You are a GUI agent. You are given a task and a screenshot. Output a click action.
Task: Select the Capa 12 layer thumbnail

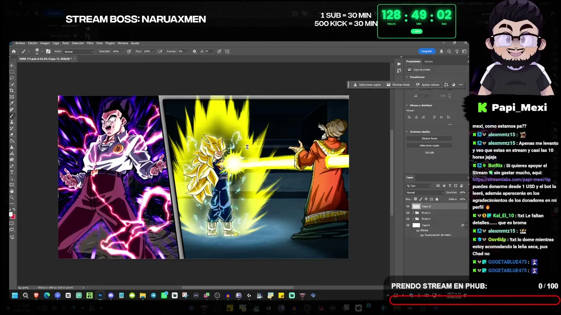(416, 206)
